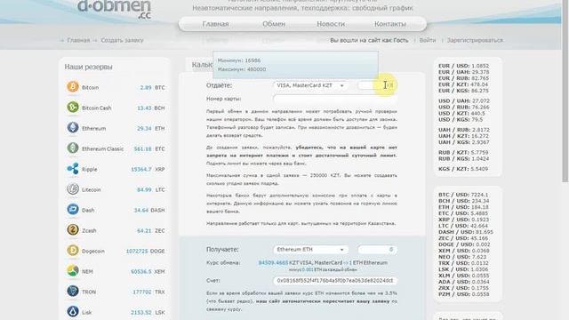Focus the Получаете amount field
Image resolution: width=569 pixels, height=320 pixels.
click(377, 250)
